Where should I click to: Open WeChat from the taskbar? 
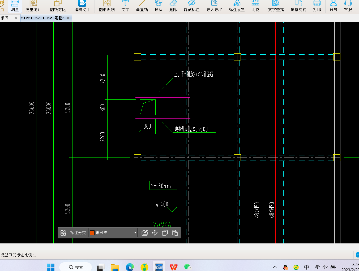[x=188, y=267]
